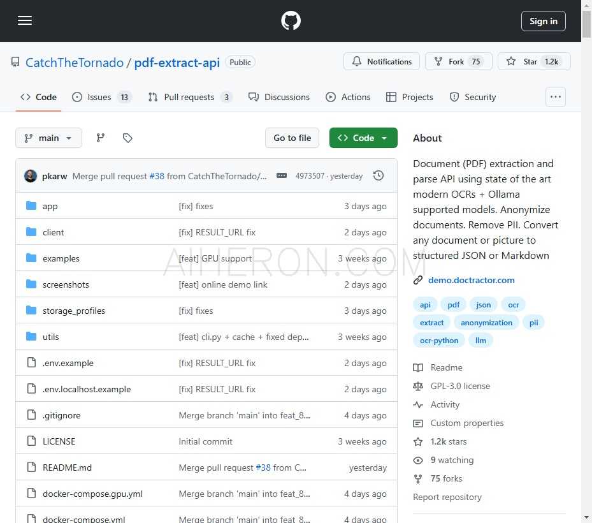592x523 pixels.
Task: Open pull request #38 in latest commit
Action: pos(157,176)
